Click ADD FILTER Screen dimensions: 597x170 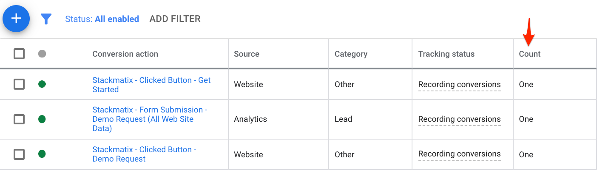[x=175, y=19]
